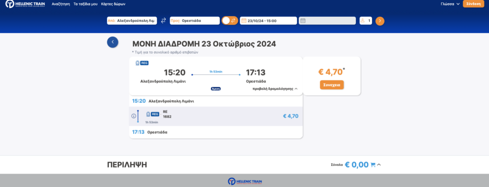Image resolution: width=489 pixels, height=187 pixels.
Task: Click the ΠΕΡΙΛΗΨΗ summary heading
Action: pos(127,165)
